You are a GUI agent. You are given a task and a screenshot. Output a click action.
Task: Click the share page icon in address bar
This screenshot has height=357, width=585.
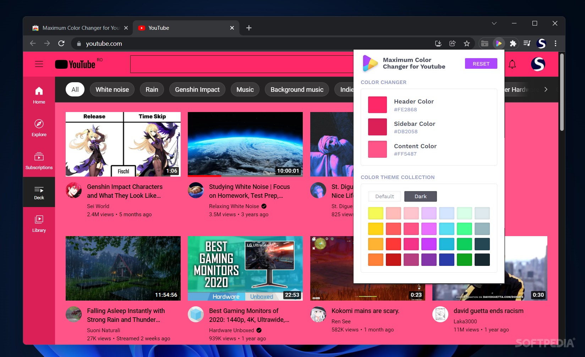coord(453,44)
